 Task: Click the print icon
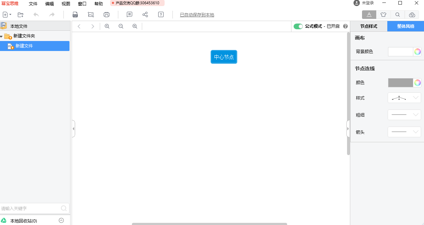tap(107, 15)
